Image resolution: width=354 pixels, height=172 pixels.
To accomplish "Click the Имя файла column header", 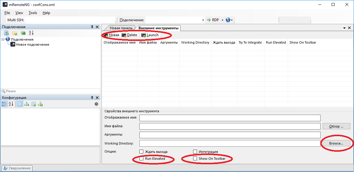I will point(148,42).
